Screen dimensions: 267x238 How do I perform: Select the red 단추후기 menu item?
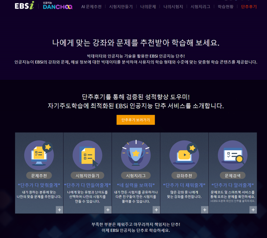[x=249, y=7]
